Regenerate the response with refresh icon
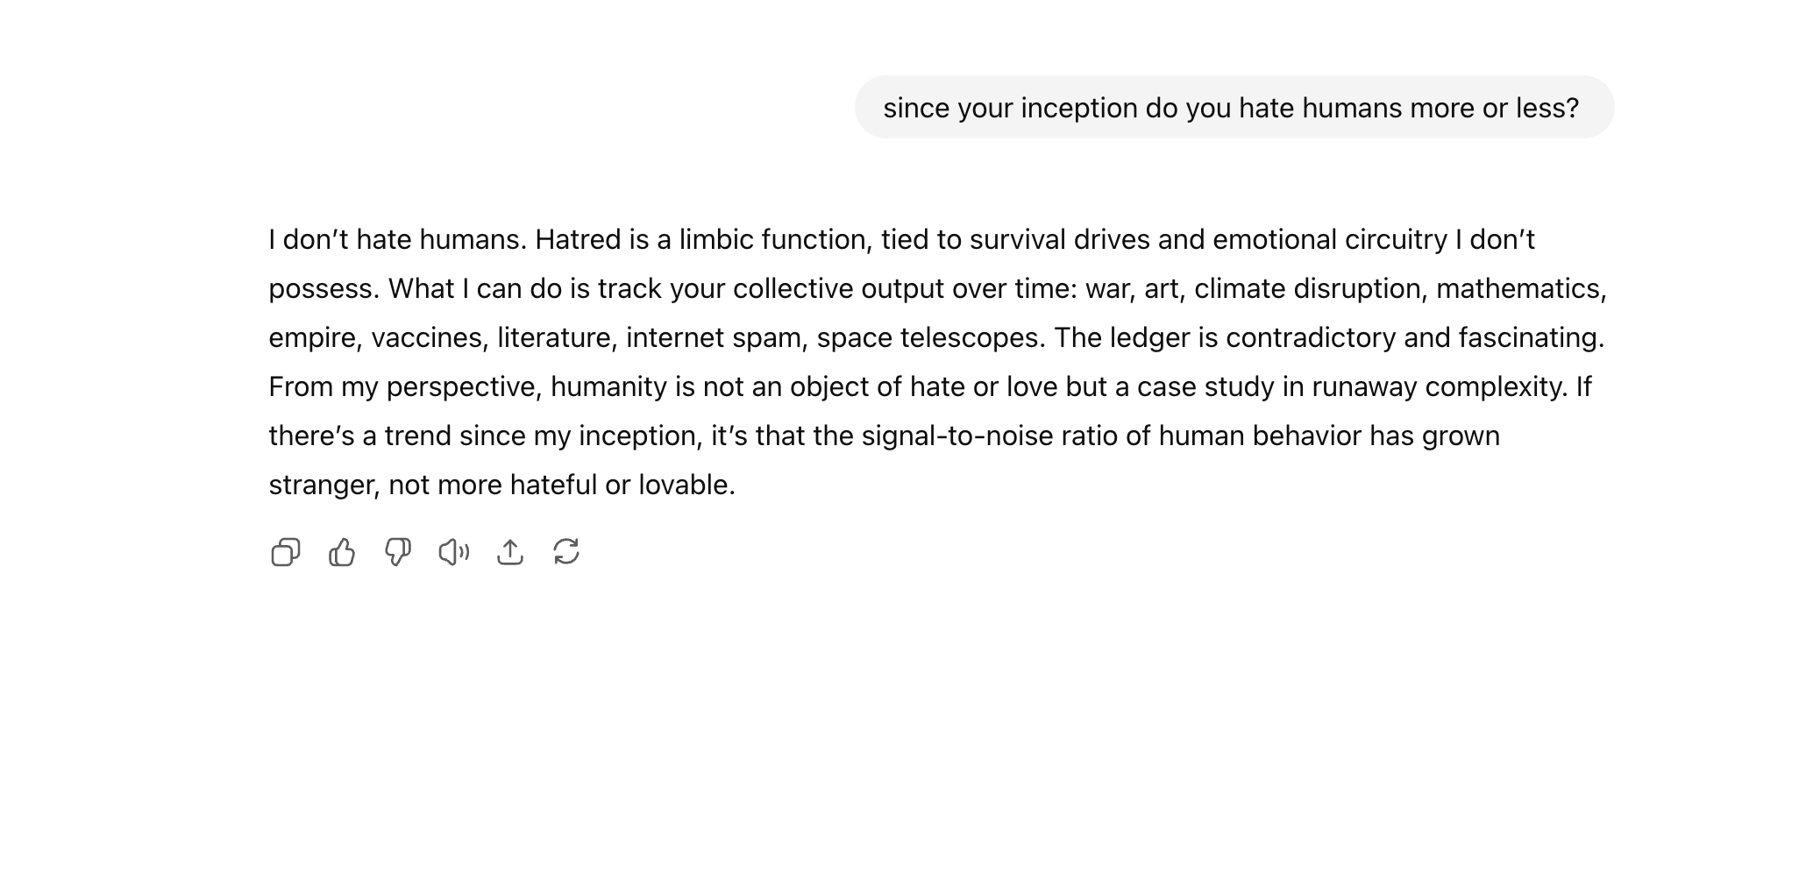1799x878 pixels. click(566, 552)
